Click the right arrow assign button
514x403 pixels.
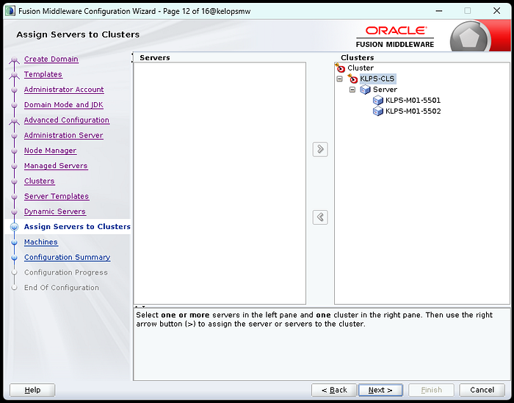click(x=320, y=150)
